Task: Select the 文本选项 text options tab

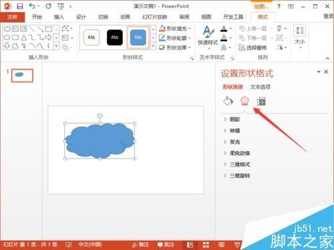Action: pos(261,87)
